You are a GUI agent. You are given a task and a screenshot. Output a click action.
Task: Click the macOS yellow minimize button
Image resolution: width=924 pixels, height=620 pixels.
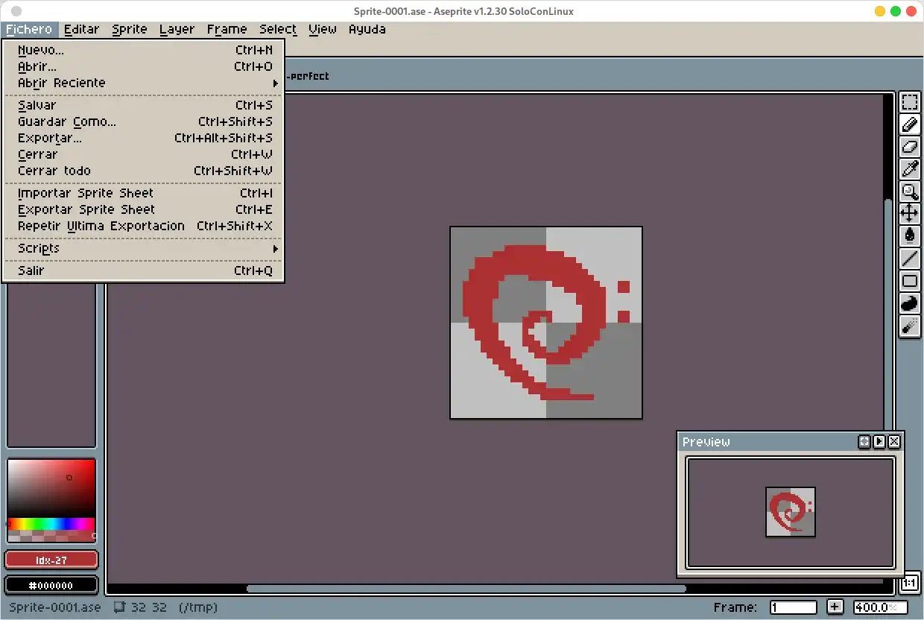point(880,11)
